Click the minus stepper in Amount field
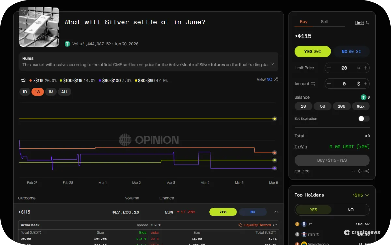This screenshot has width=391, height=245. 329,84
